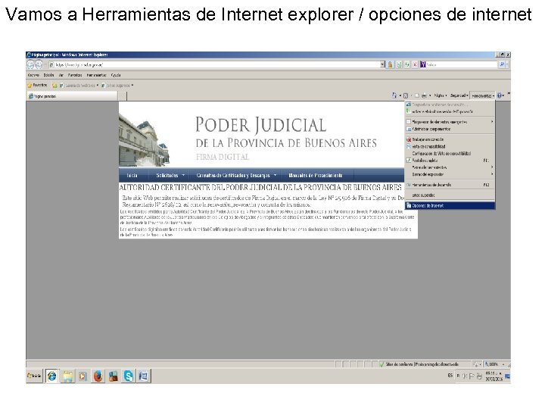Select the Página principal browser tab
The image size is (545, 409).
[72, 96]
